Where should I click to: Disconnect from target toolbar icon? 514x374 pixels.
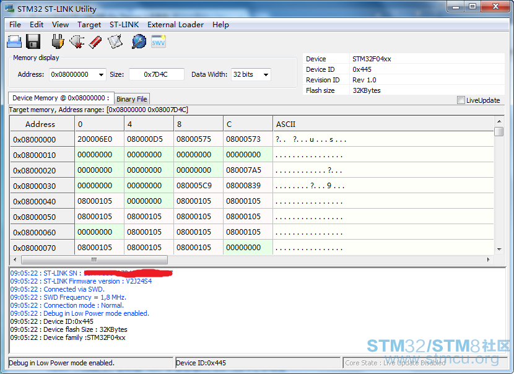[77, 42]
